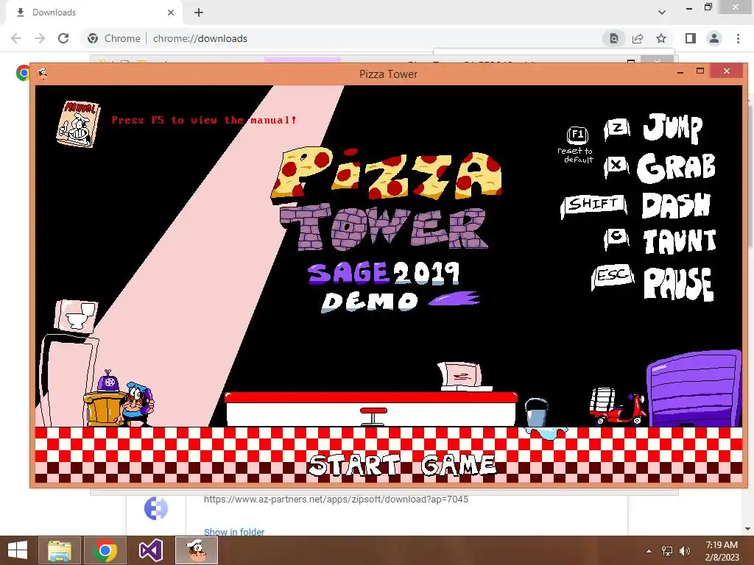Image resolution: width=754 pixels, height=565 pixels.
Task: Open a new Chrome tab
Action: (x=199, y=13)
